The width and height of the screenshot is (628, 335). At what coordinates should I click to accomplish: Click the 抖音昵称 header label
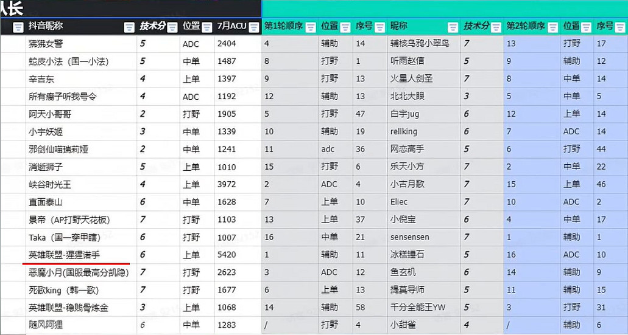46,26
